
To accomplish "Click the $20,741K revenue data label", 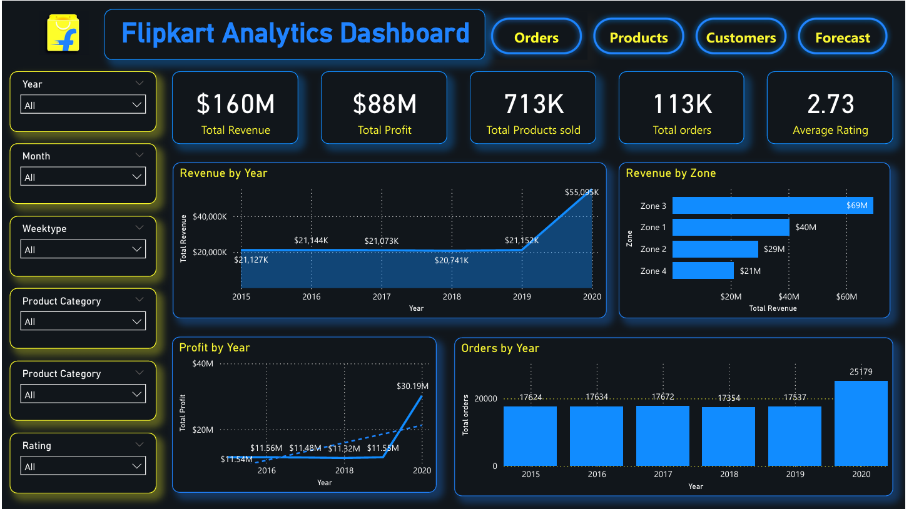I will tap(452, 260).
